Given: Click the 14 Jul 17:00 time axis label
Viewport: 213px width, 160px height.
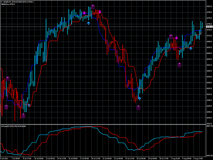Looking at the screenshot, I should (62, 159).
